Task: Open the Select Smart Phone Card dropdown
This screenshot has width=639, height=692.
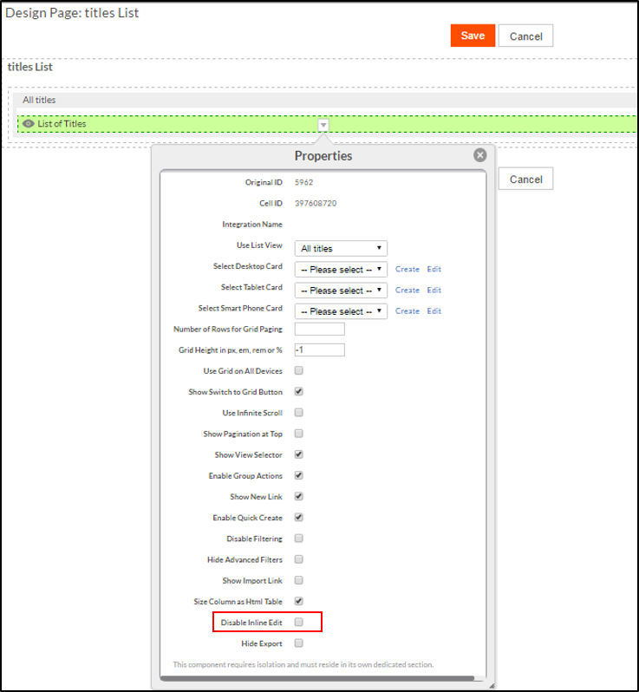Action: (x=341, y=311)
